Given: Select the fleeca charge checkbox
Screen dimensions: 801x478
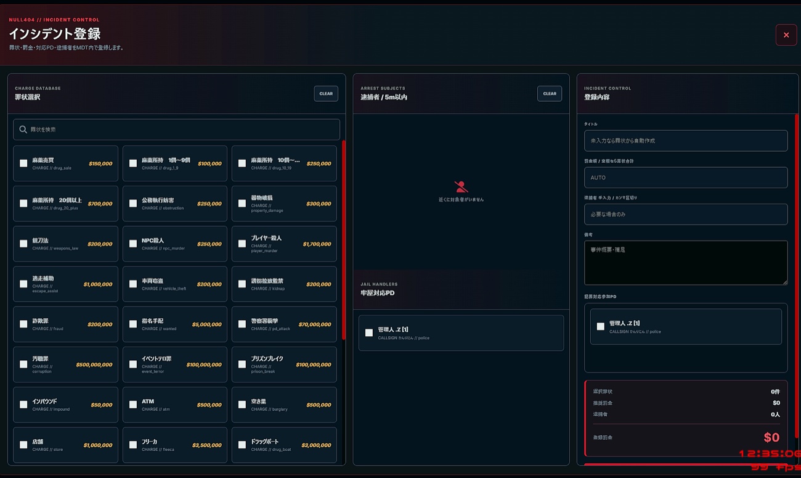Looking at the screenshot, I should tap(133, 445).
